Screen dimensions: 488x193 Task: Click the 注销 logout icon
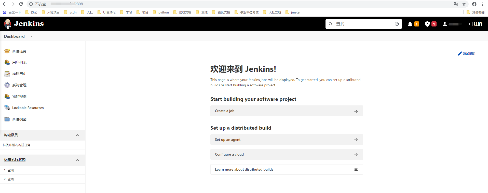click(469, 24)
